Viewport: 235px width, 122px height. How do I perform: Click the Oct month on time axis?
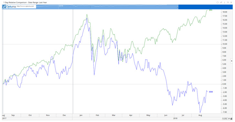pyautogui.click(x=30, y=115)
